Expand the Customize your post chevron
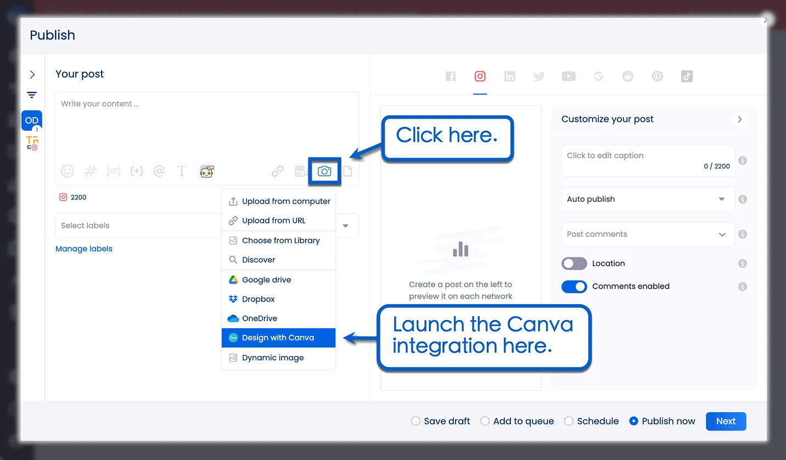The image size is (786, 460). [739, 119]
